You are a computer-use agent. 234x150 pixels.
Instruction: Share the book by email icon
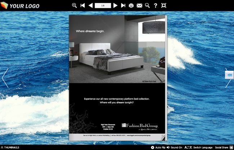pos(139,6)
